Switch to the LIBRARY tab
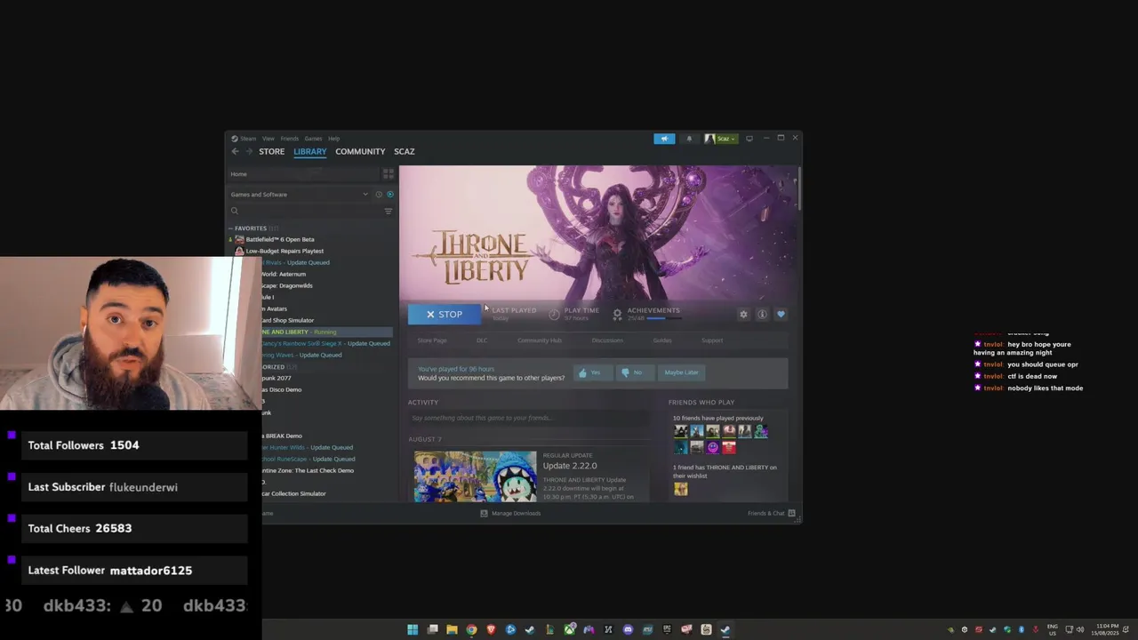Image resolution: width=1138 pixels, height=640 pixels. pyautogui.click(x=310, y=151)
